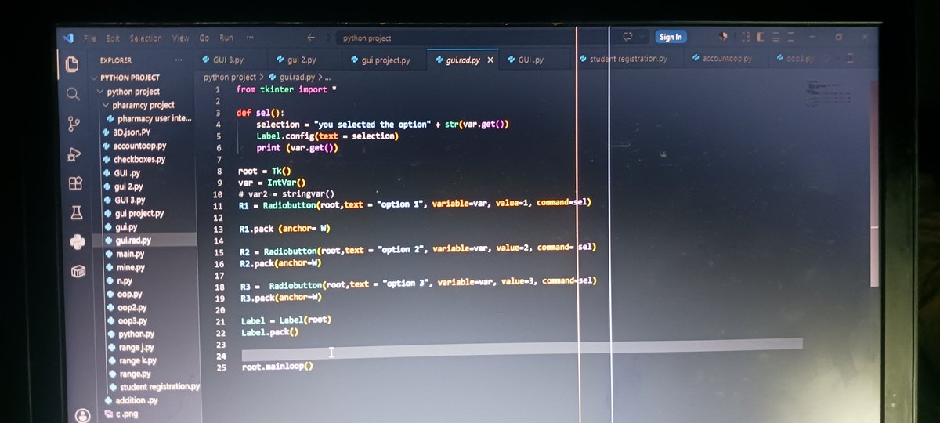The height and width of the screenshot is (423, 940).
Task: Open accountoop.py in explorer tree
Action: tap(139, 146)
